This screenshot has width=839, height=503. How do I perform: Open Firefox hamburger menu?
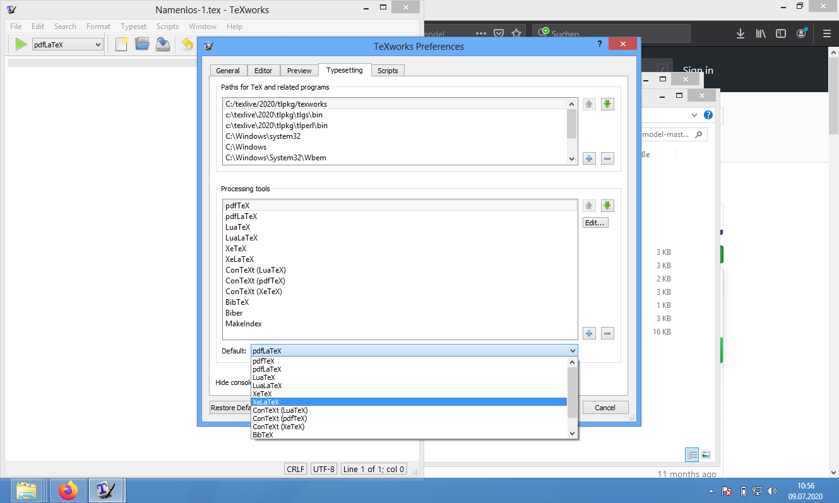827,33
